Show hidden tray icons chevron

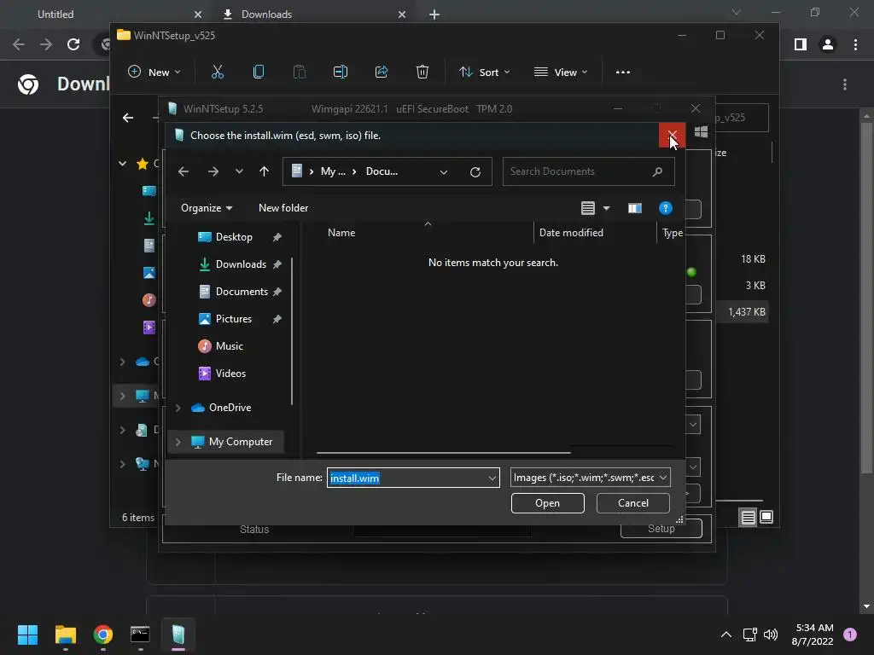coord(725,635)
